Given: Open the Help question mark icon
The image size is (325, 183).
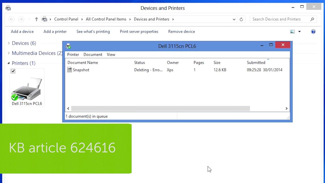Looking at the screenshot, I should tap(313, 32).
